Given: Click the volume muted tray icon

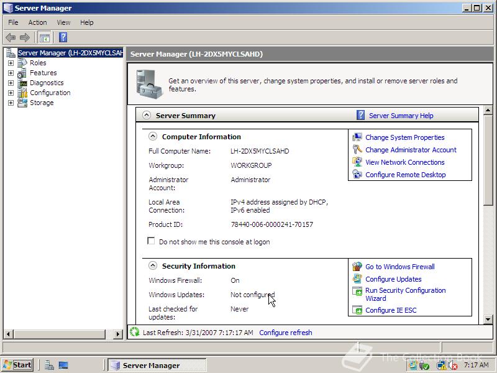Looking at the screenshot, I should click(454, 366).
